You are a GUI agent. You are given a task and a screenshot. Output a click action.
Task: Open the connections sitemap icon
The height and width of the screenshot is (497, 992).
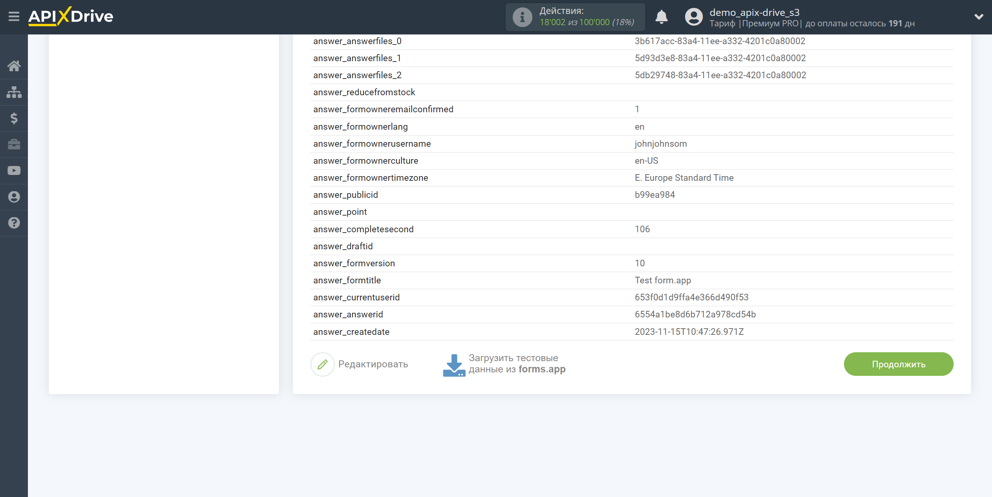(14, 92)
